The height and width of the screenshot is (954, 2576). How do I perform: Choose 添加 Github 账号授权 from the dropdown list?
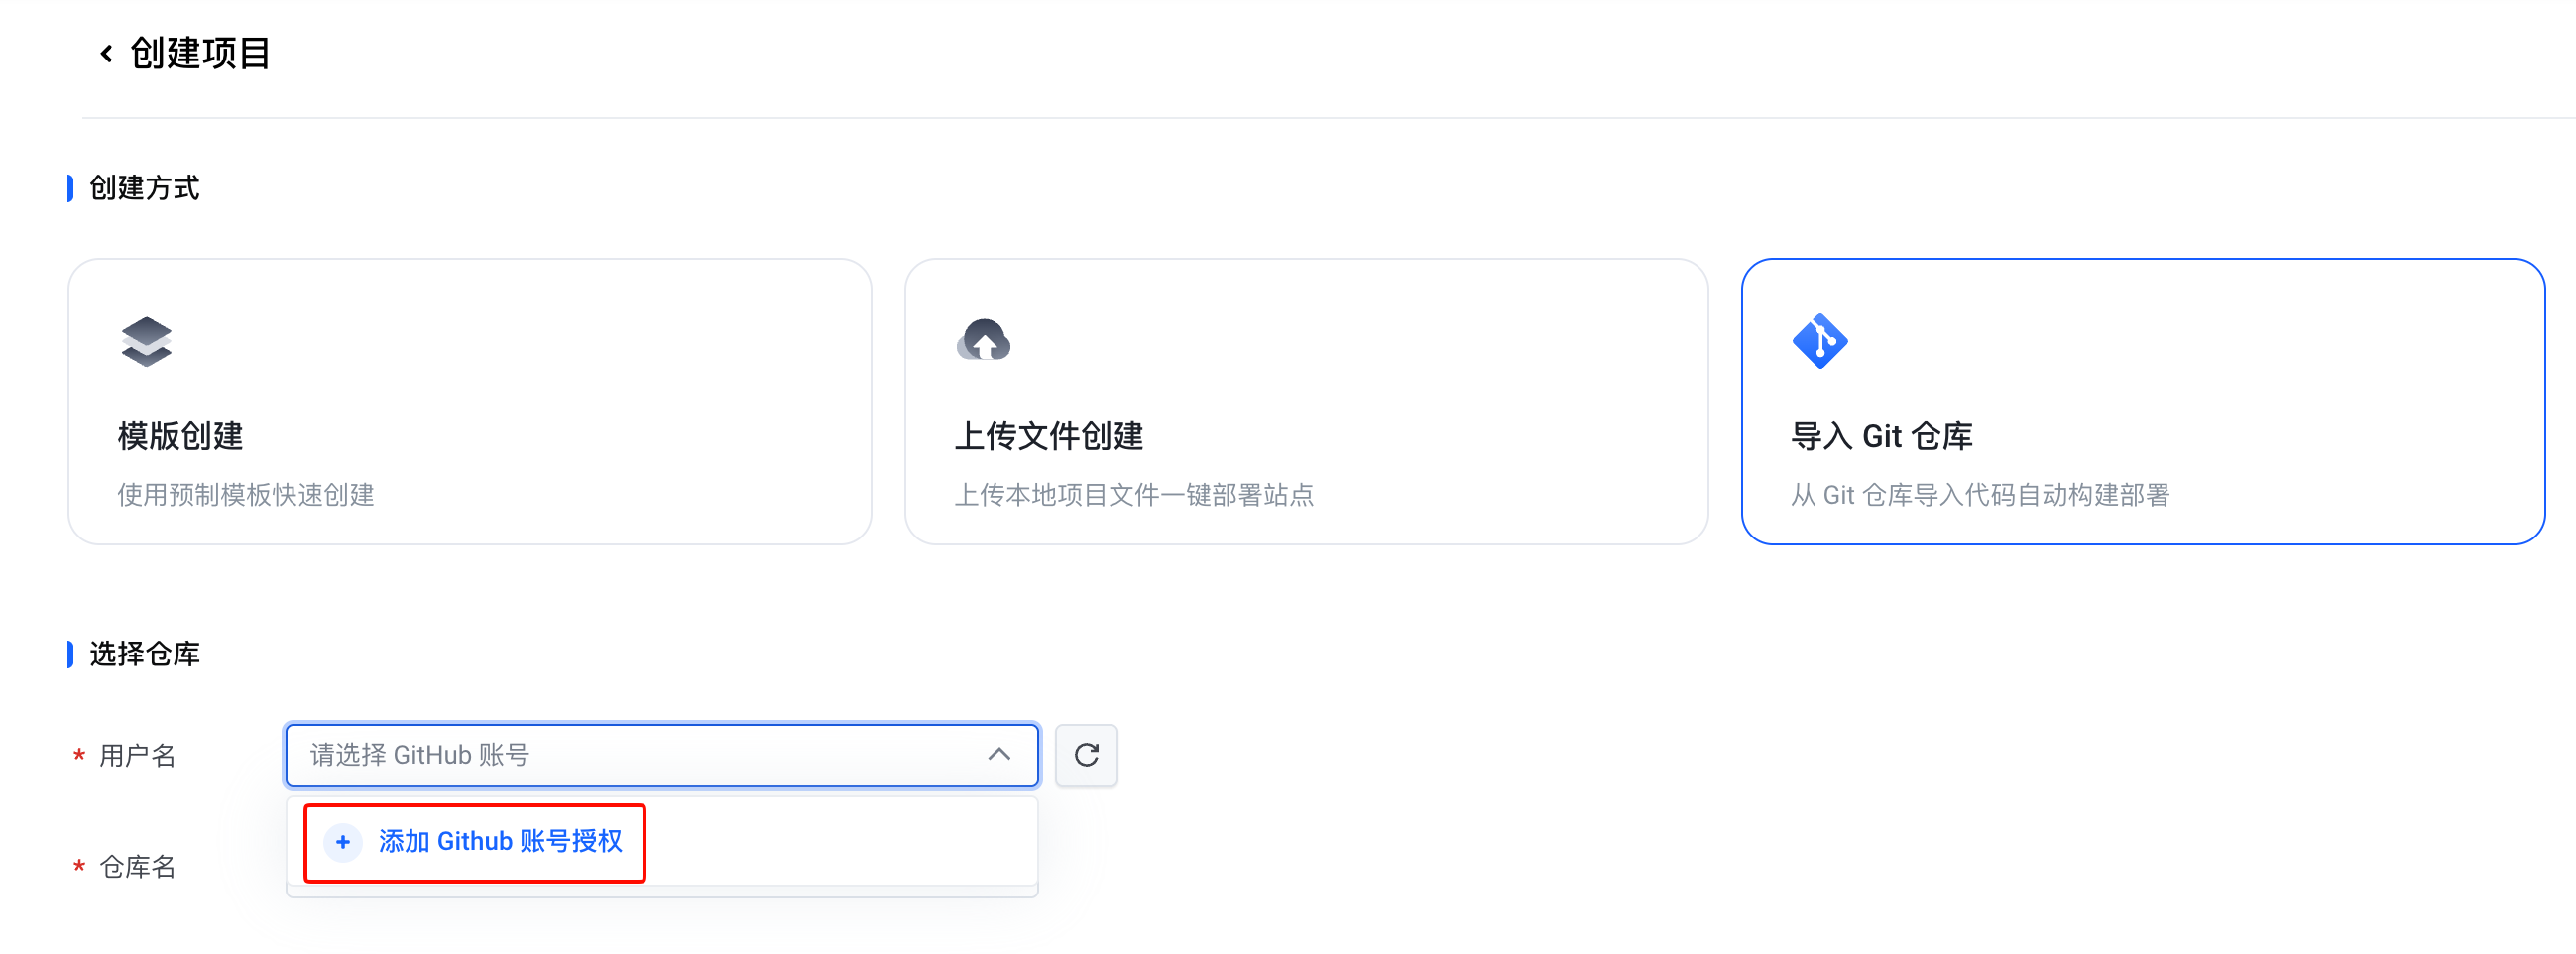660,842
